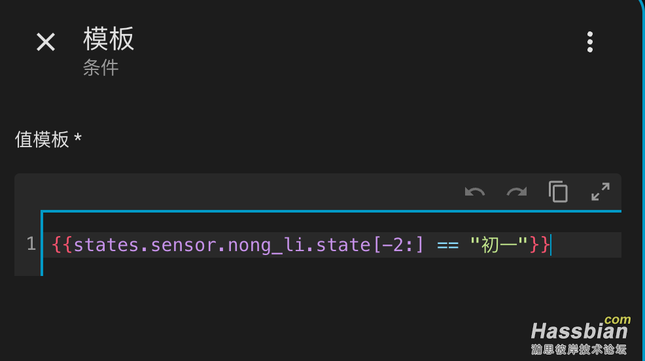Click the 模板 dialog title

[x=109, y=39]
